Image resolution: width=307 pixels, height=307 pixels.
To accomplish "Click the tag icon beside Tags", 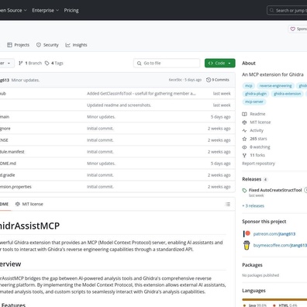I will tap(47, 63).
